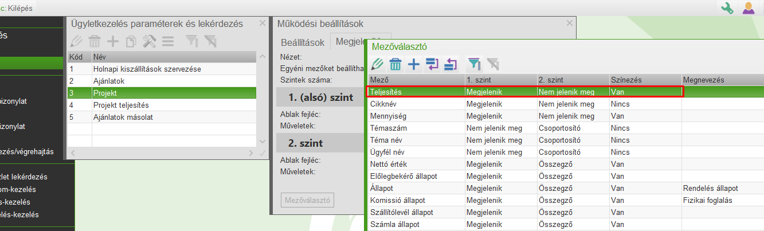
Task: Select the Komissió állapot field row
Action: (565, 200)
